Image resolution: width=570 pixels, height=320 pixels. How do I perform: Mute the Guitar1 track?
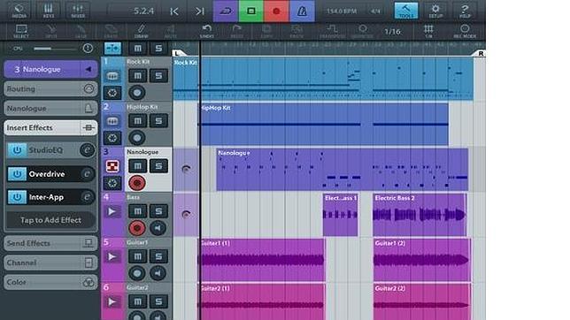coord(138,256)
